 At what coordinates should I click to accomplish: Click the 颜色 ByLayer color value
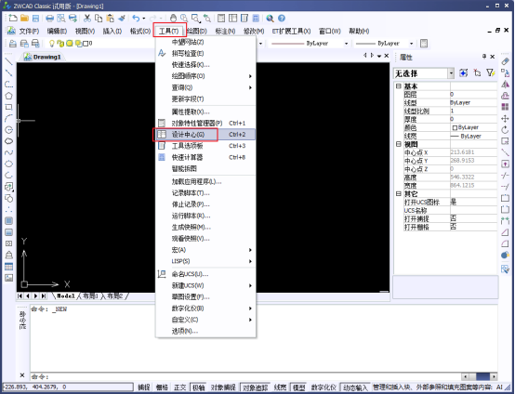[473, 127]
